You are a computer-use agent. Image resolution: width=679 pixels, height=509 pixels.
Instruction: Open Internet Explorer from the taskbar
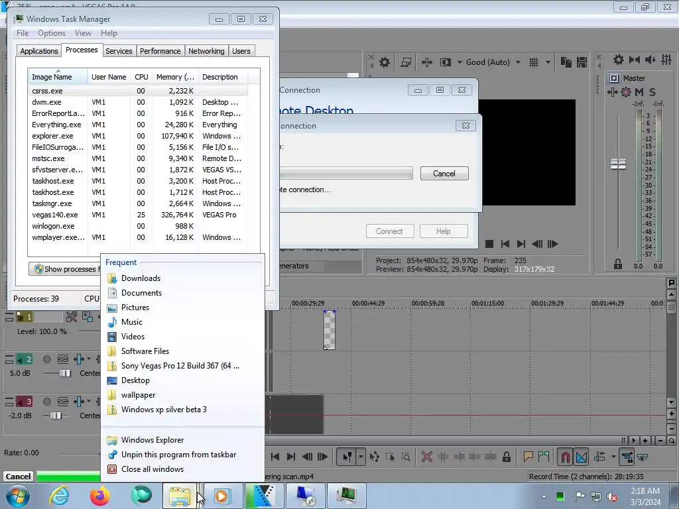pos(59,496)
